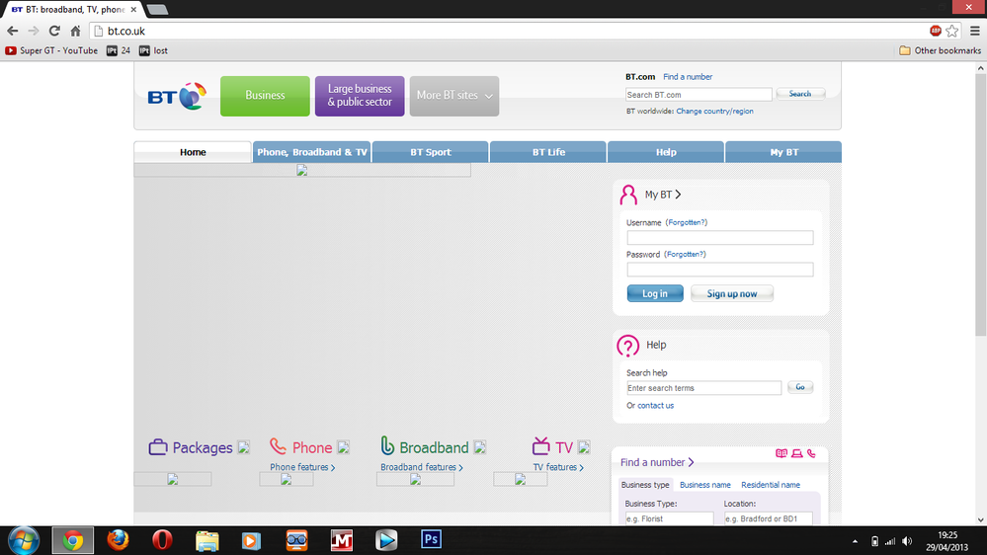The width and height of the screenshot is (987, 555).
Task: Reload the page with refresh icon
Action: click(x=54, y=31)
